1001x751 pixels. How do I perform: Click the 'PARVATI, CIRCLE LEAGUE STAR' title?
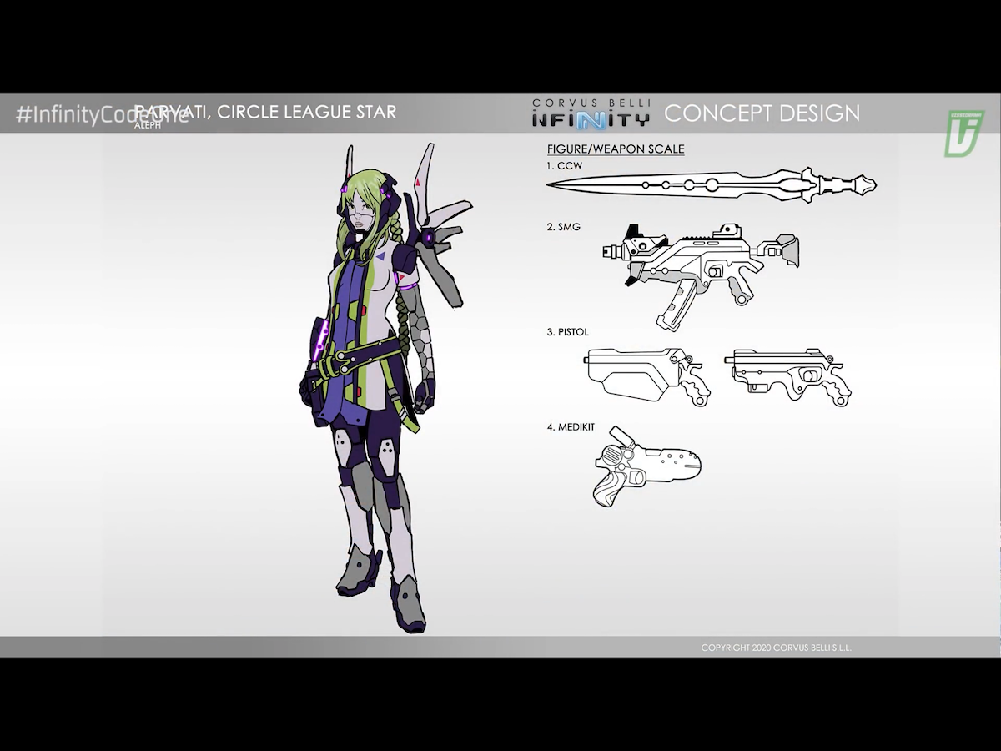265,111
